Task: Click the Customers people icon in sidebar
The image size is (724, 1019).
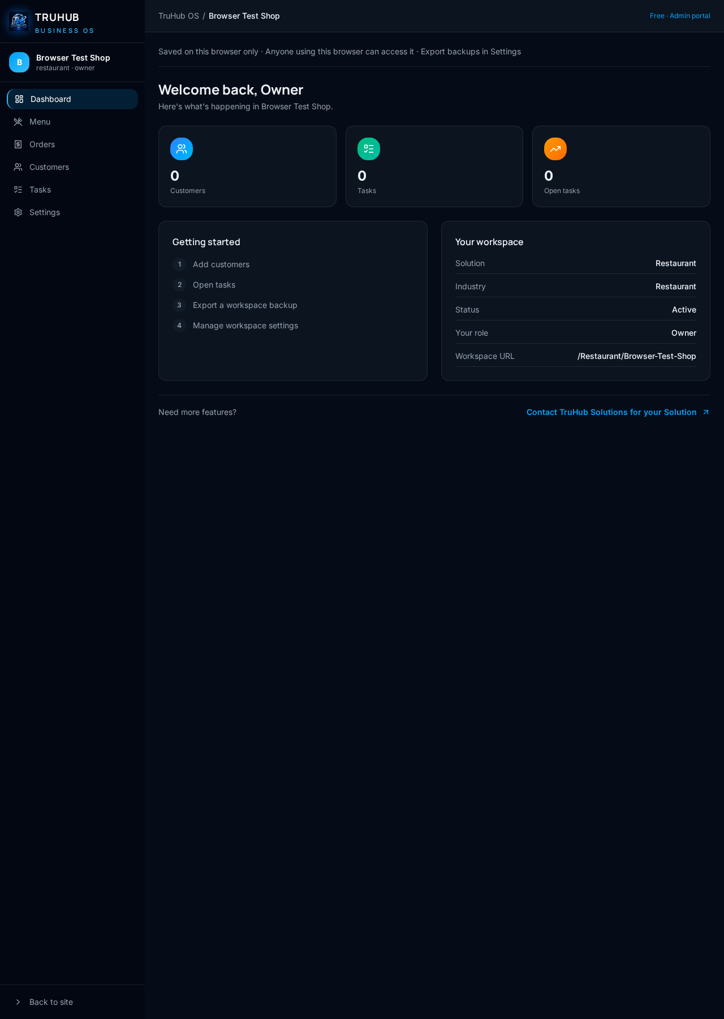Action: (x=18, y=167)
